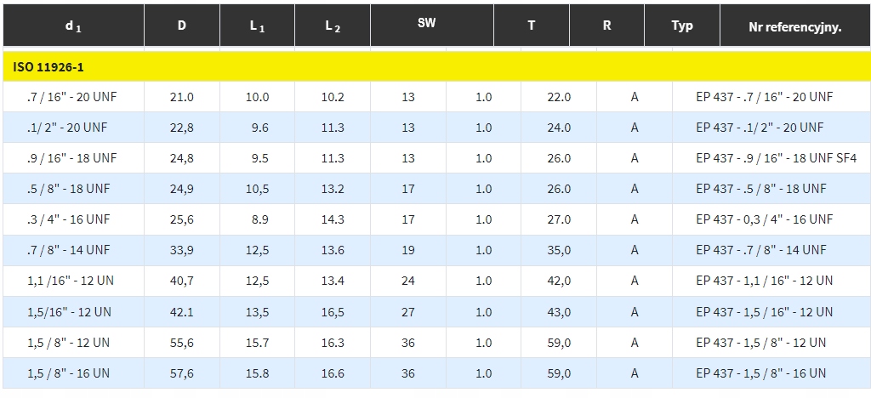Screen dimensions: 871x398
Task: Click the Typ column header
Action: pos(682,26)
